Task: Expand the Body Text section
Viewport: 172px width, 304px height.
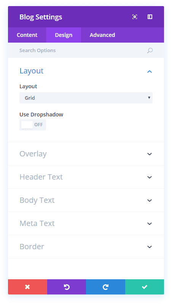Action: click(x=86, y=200)
